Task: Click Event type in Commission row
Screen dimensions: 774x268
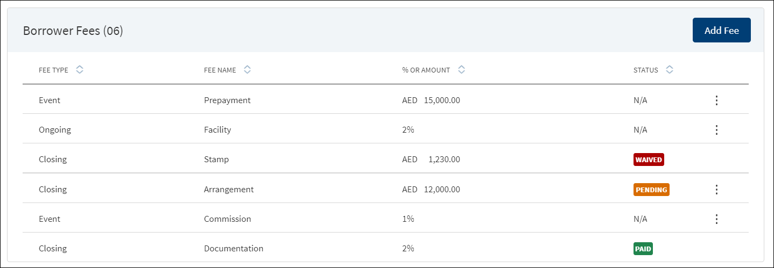Action: click(50, 219)
